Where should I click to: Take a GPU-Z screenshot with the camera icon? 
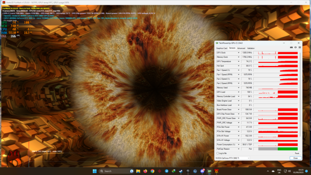click(x=291, y=48)
